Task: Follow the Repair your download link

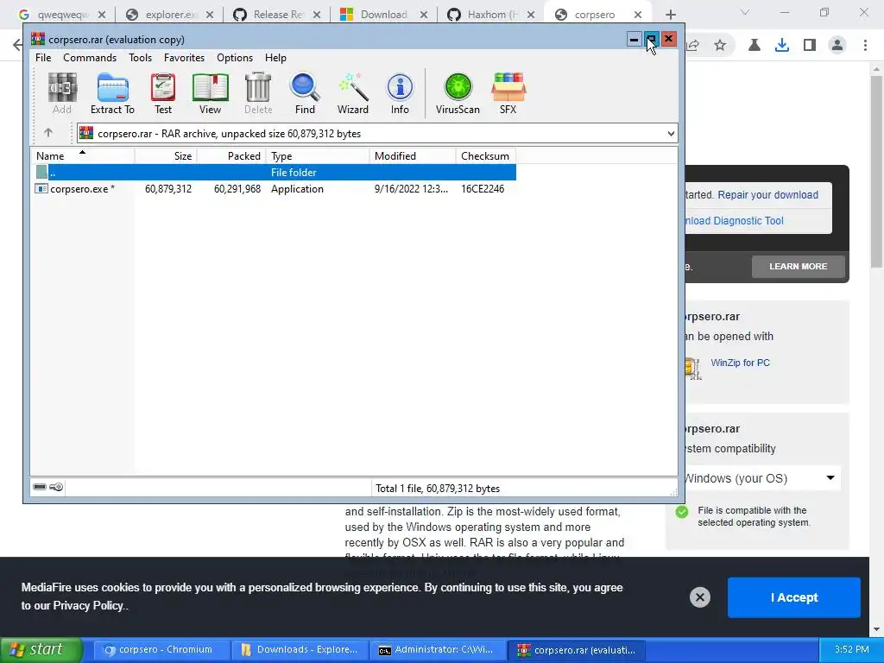Action: 767,194
